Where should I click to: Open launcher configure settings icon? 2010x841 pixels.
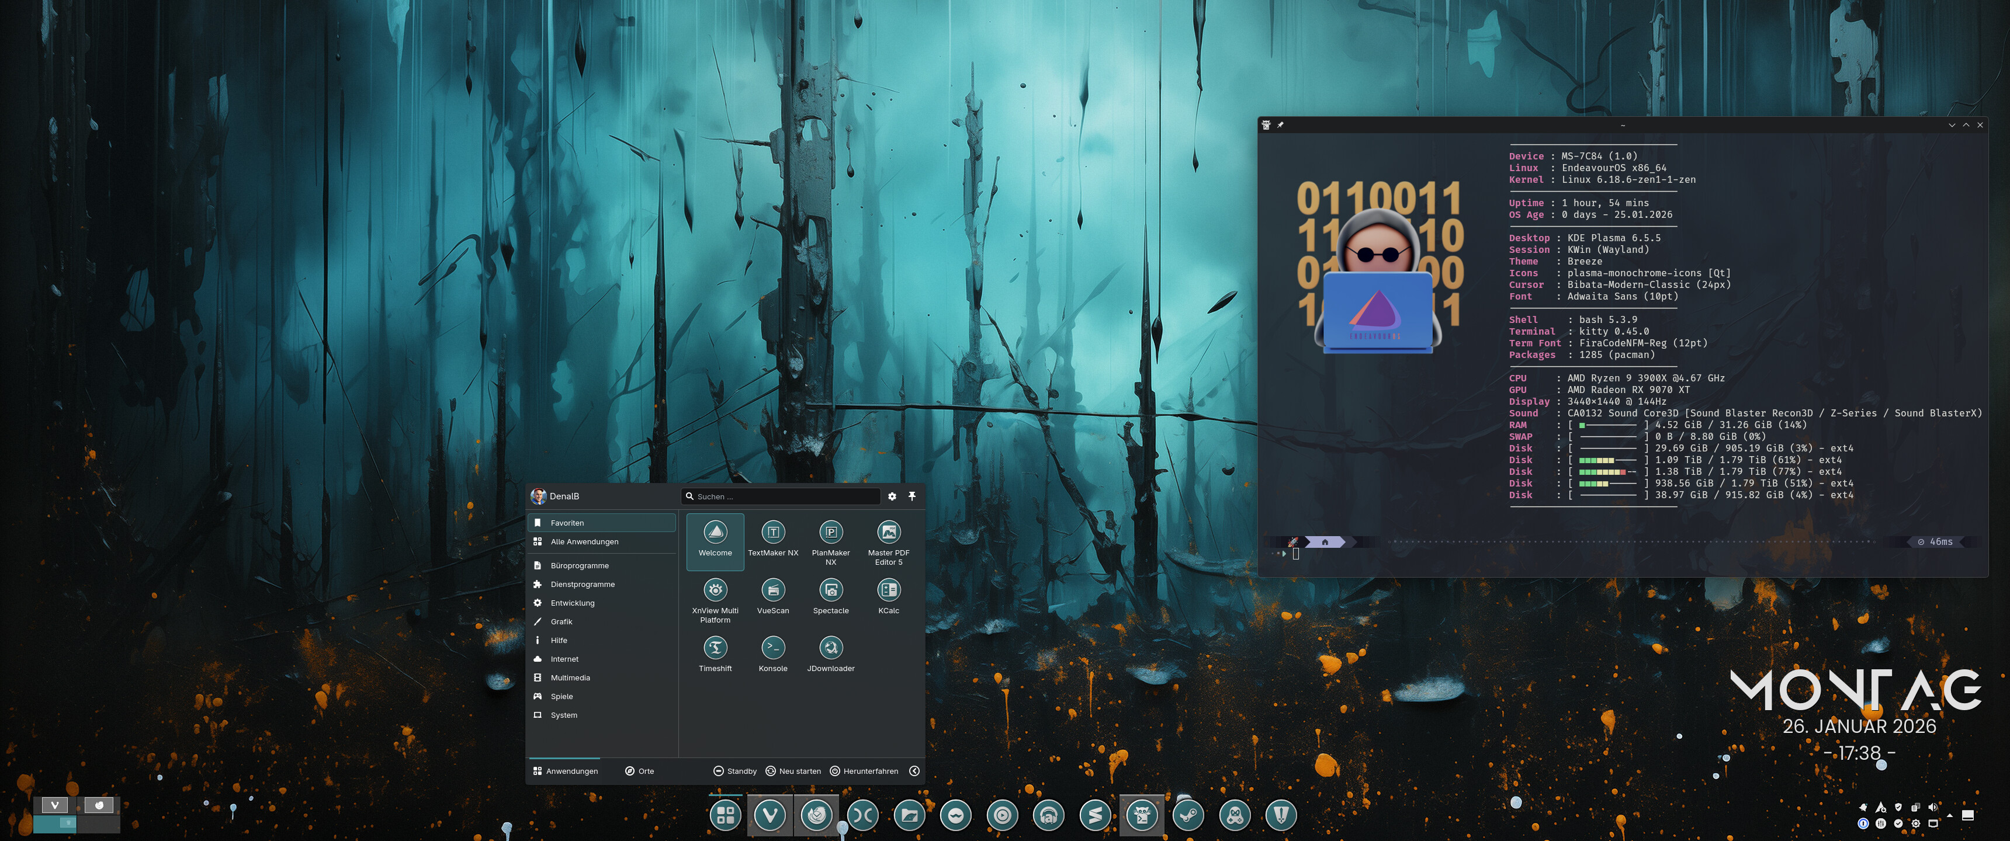(x=892, y=496)
